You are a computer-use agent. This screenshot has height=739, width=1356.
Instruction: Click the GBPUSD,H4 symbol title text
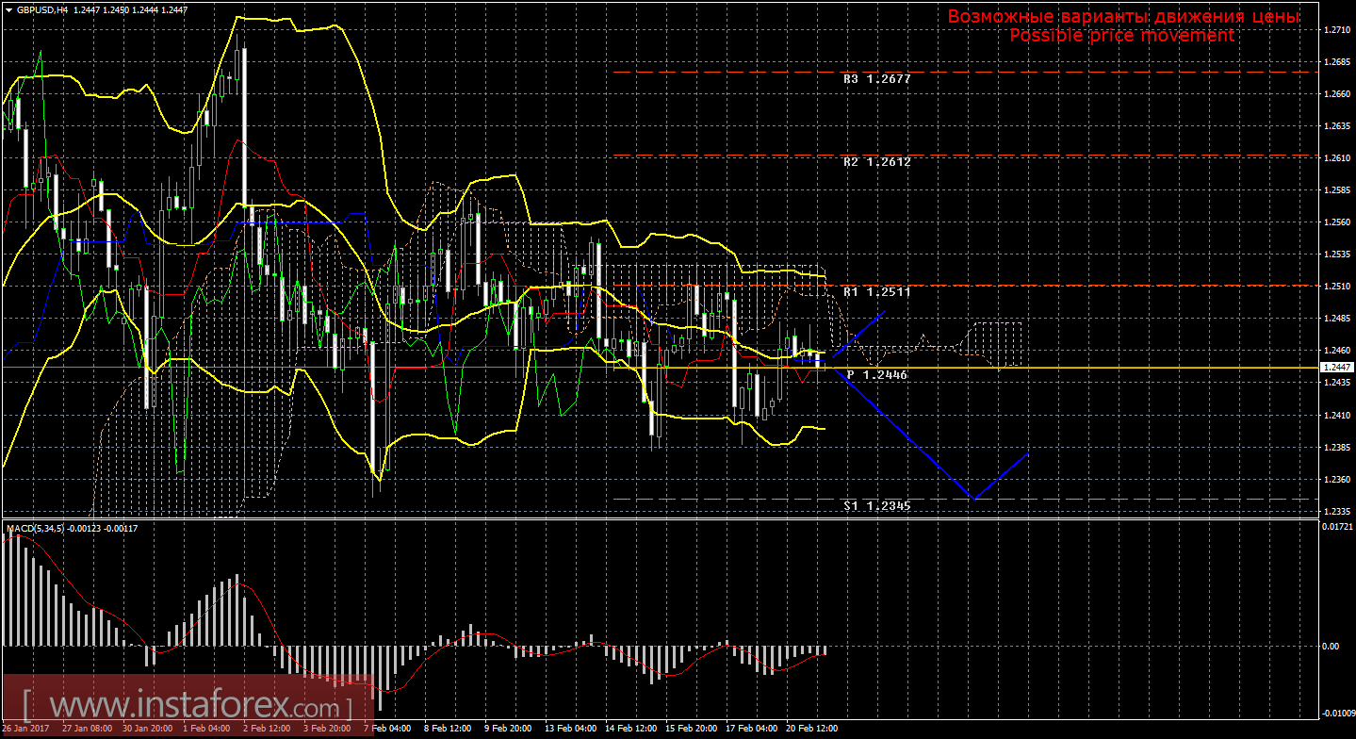click(x=42, y=8)
